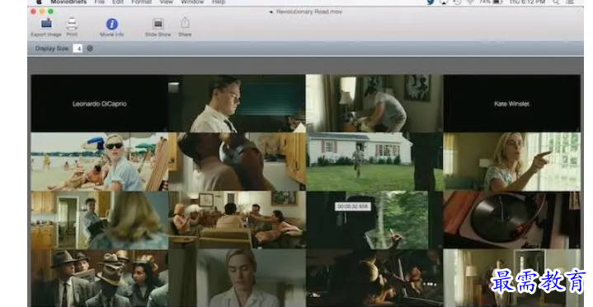
Task: Select the frame of man bending over in living room
Action: point(374,103)
